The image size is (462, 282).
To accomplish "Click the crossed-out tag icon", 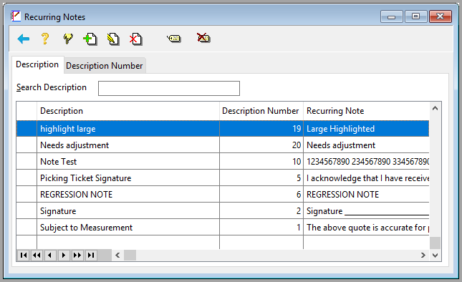I will tap(203, 38).
